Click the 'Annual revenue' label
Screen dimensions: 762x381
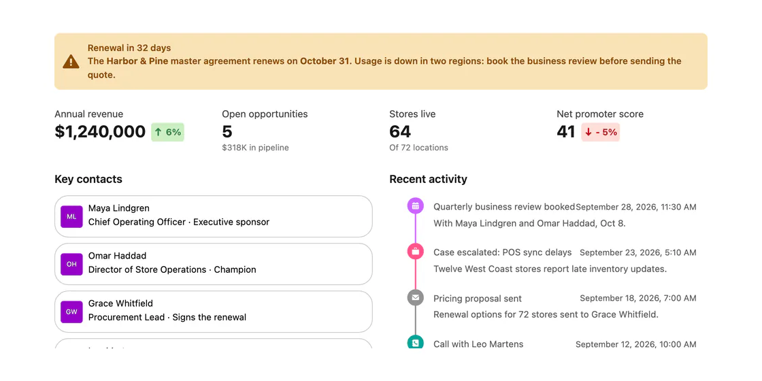tap(89, 114)
